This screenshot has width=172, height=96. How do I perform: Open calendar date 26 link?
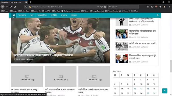click(154, 93)
